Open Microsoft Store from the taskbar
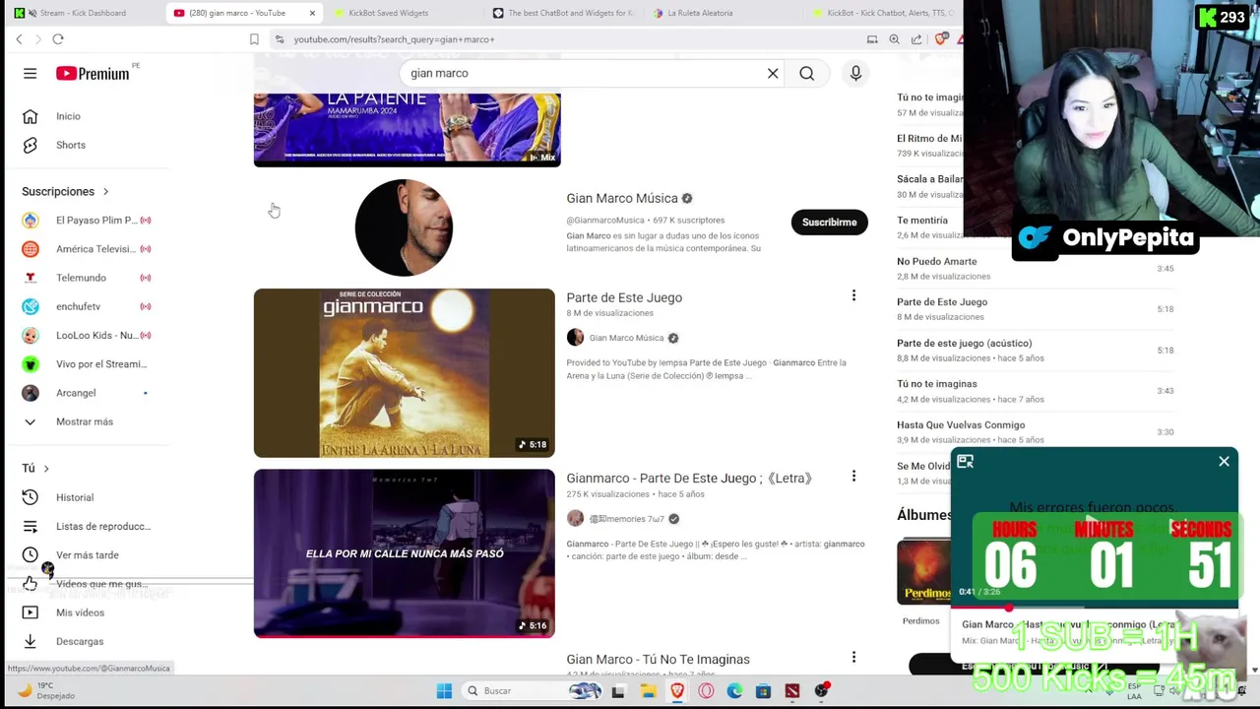The height and width of the screenshot is (709, 1260). coord(763,690)
